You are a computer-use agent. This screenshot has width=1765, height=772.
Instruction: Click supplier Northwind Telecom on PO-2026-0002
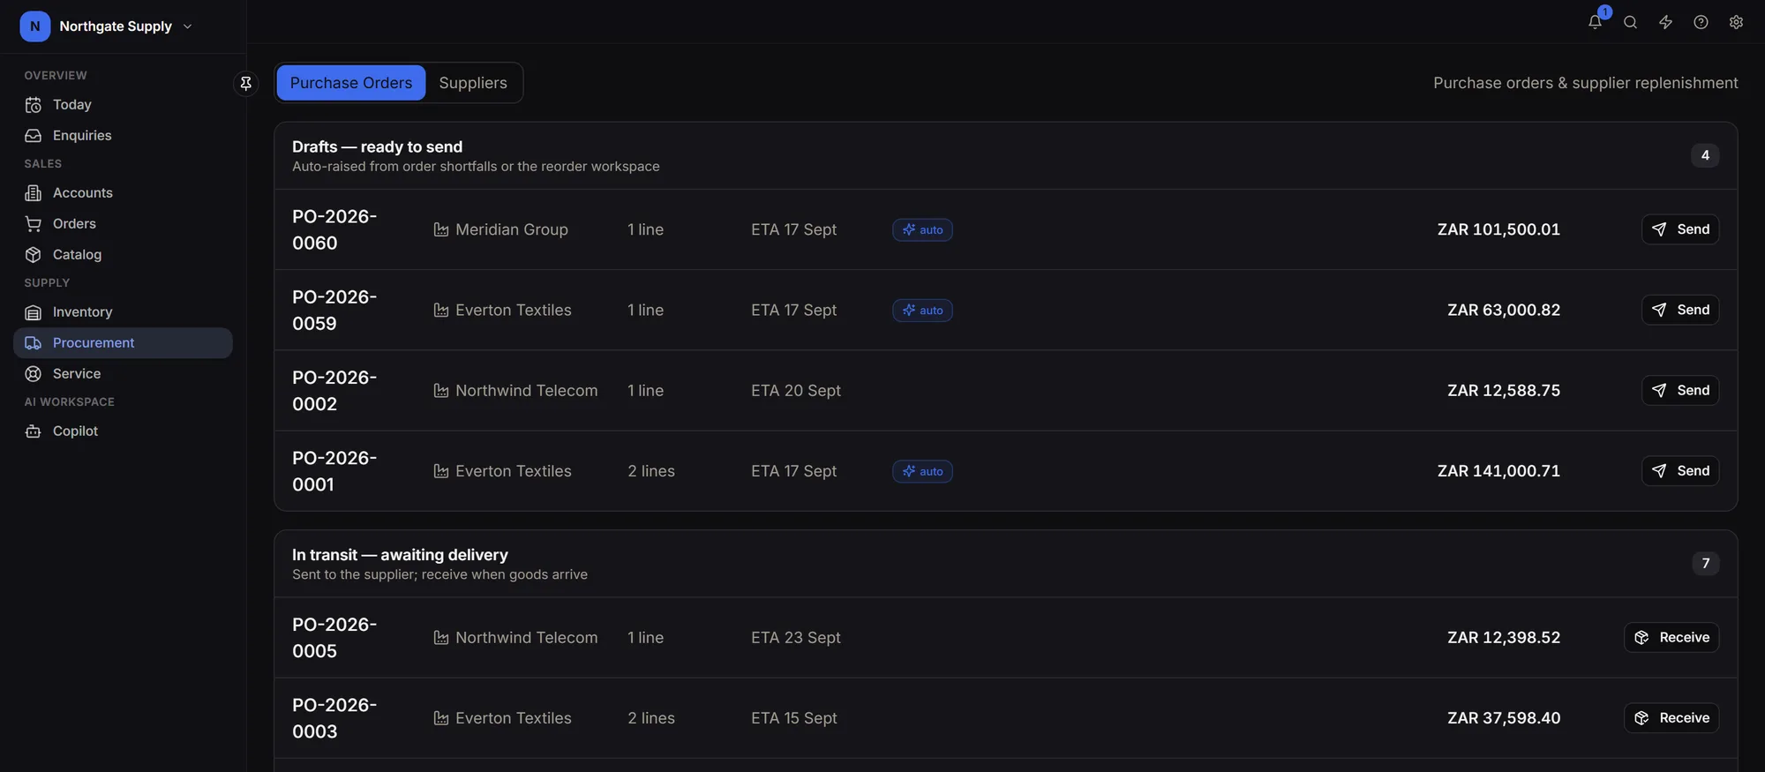pyautogui.click(x=516, y=391)
